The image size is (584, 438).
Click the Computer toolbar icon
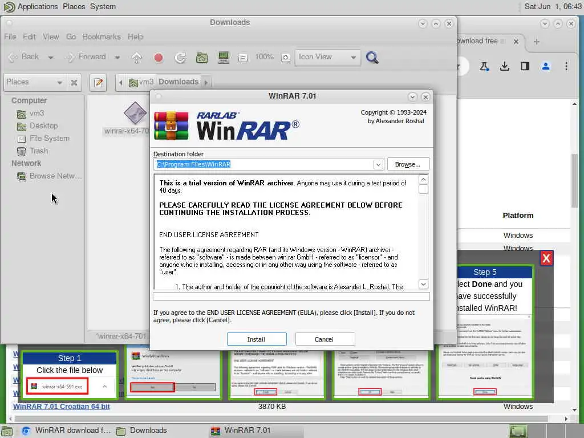tap(224, 58)
